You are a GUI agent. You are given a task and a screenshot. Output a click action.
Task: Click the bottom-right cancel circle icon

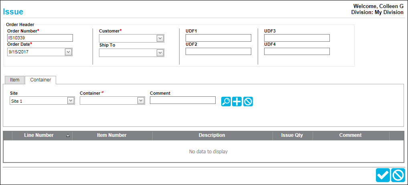[x=398, y=175]
